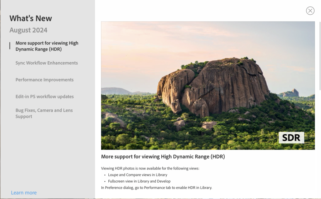Select More support for viewing HDR section
This screenshot has height=199, width=321.
(x=47, y=46)
